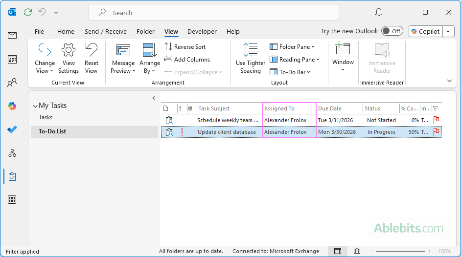
Task: Click the Mon 3/30/2026 due date cell
Action: pos(337,132)
